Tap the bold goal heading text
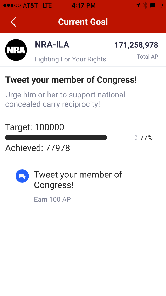 (x=71, y=80)
